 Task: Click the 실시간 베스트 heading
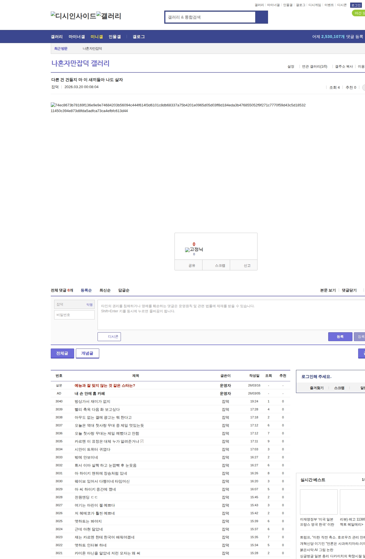313,480
